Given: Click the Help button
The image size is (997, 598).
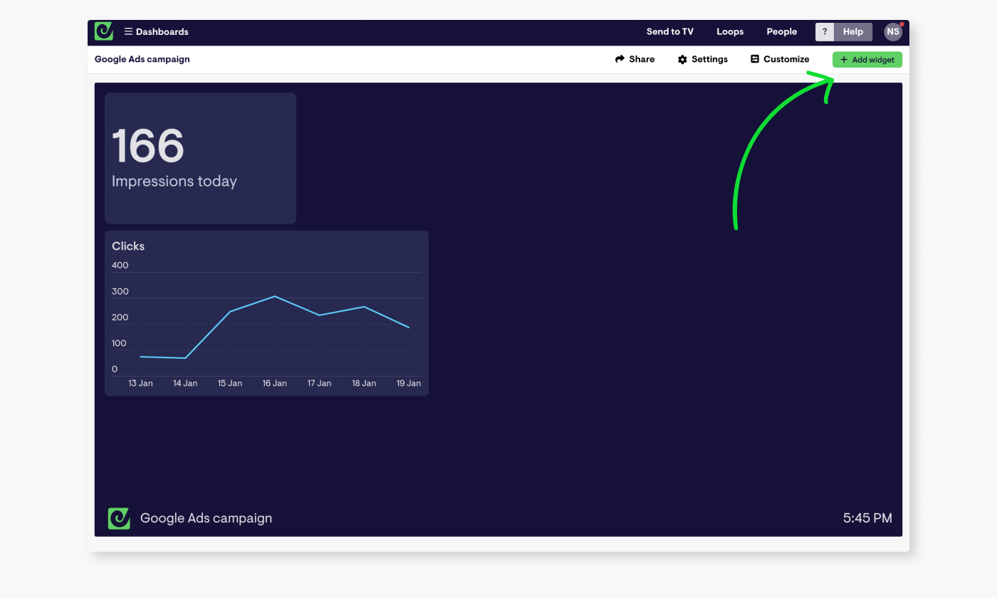Looking at the screenshot, I should pyautogui.click(x=852, y=31).
